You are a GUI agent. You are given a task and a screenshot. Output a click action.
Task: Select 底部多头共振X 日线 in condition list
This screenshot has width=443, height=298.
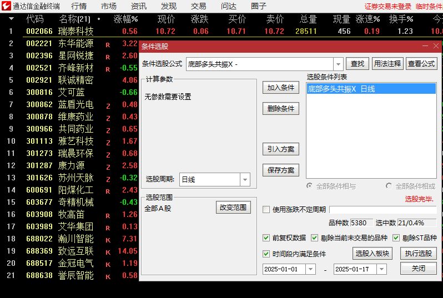(x=371, y=89)
